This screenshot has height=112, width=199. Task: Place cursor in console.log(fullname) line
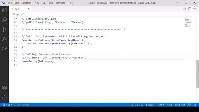pos(37,61)
